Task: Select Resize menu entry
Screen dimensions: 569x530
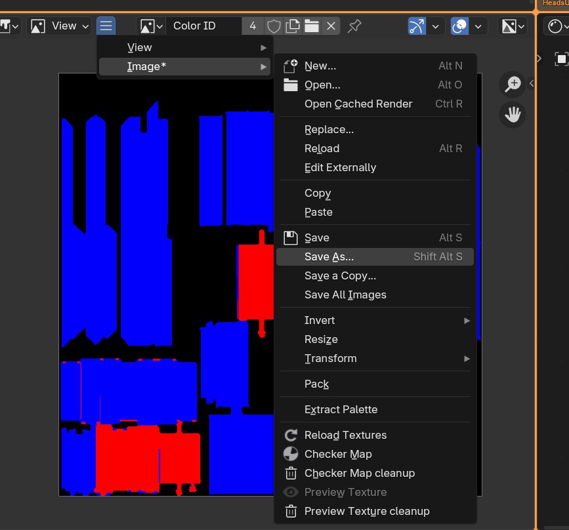Action: coord(375,340)
